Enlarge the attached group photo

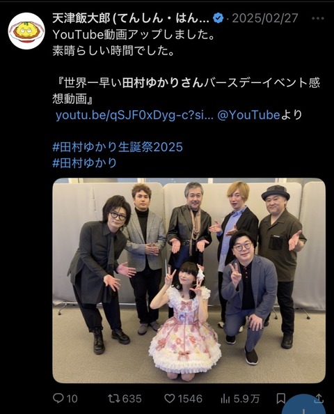click(189, 280)
